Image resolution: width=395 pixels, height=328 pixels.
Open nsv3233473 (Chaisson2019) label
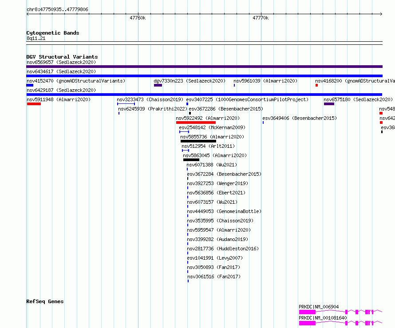pos(150,99)
